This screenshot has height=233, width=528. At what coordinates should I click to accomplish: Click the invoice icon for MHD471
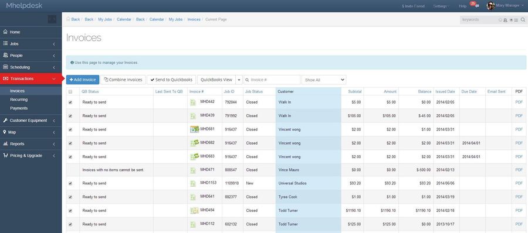(192, 170)
